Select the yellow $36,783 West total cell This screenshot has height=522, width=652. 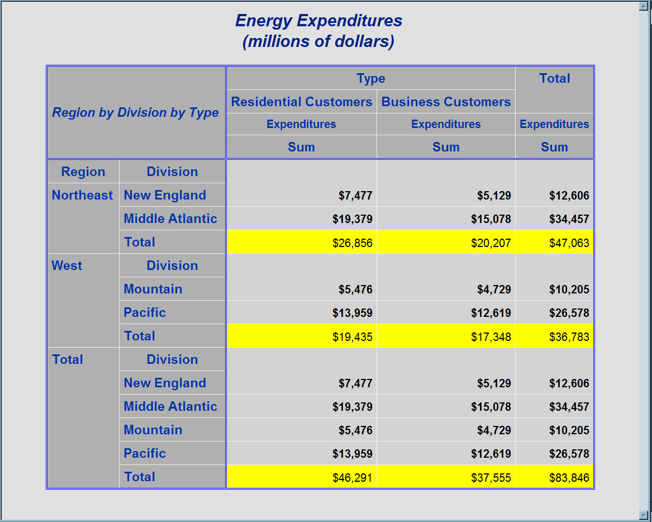pyautogui.click(x=554, y=336)
